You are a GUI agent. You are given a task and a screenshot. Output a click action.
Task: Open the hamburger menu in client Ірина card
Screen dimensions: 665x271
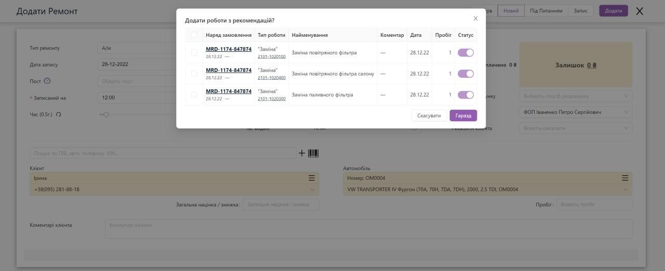coord(312,178)
